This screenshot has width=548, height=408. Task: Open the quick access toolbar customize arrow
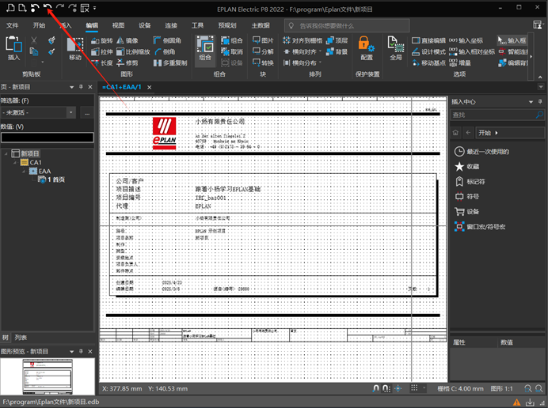tap(95, 8)
